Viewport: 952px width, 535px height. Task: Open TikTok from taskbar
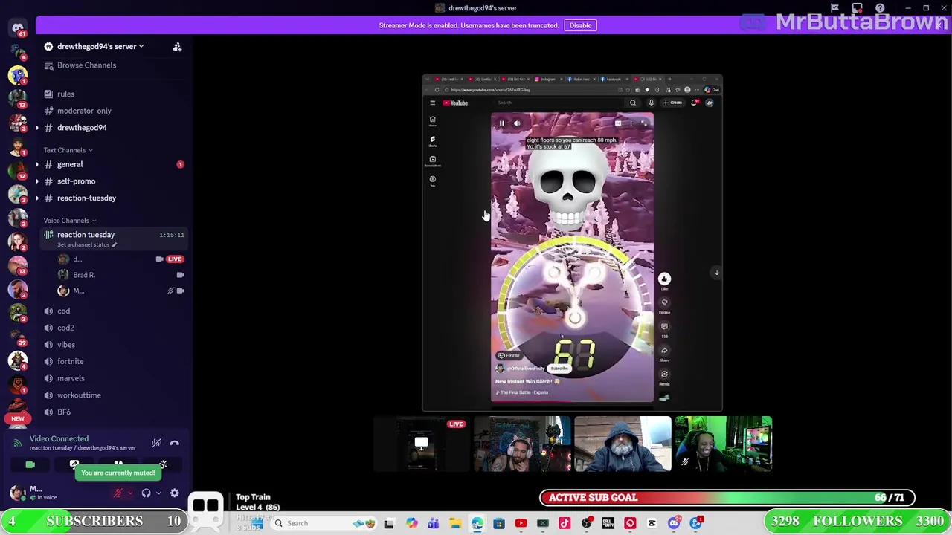[x=565, y=524]
